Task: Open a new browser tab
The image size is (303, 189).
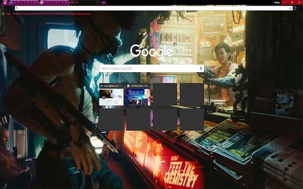Action: (104, 3)
